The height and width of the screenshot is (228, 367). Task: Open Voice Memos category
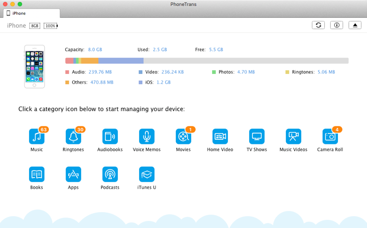147,136
